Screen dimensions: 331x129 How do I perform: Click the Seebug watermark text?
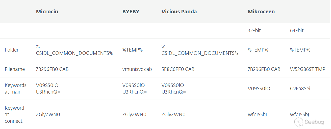314,122
